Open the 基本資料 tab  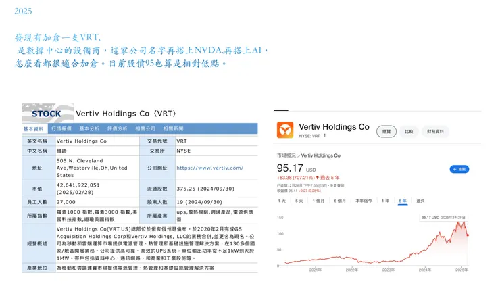34,129
